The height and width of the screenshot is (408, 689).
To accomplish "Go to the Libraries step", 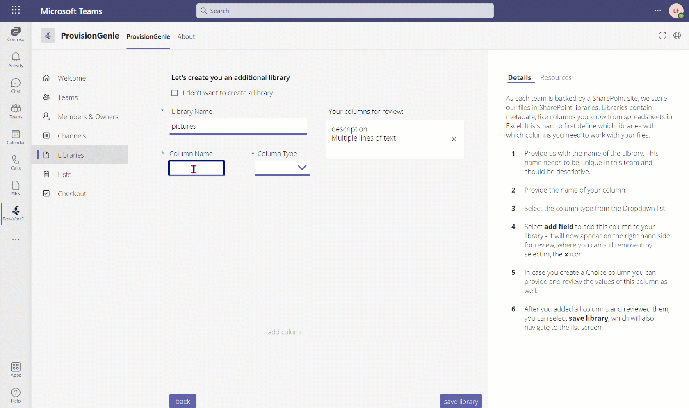I will pos(80,155).
